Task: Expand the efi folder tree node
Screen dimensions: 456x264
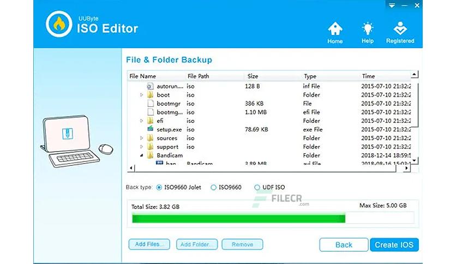Action: coord(142,121)
